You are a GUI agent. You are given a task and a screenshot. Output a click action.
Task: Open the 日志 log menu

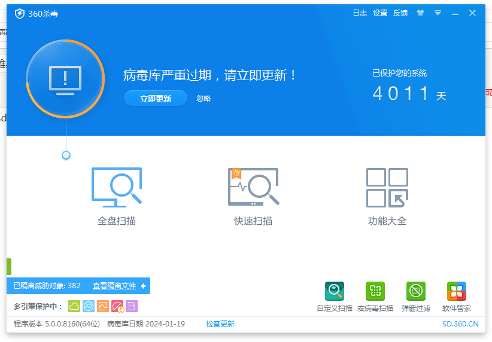click(360, 13)
